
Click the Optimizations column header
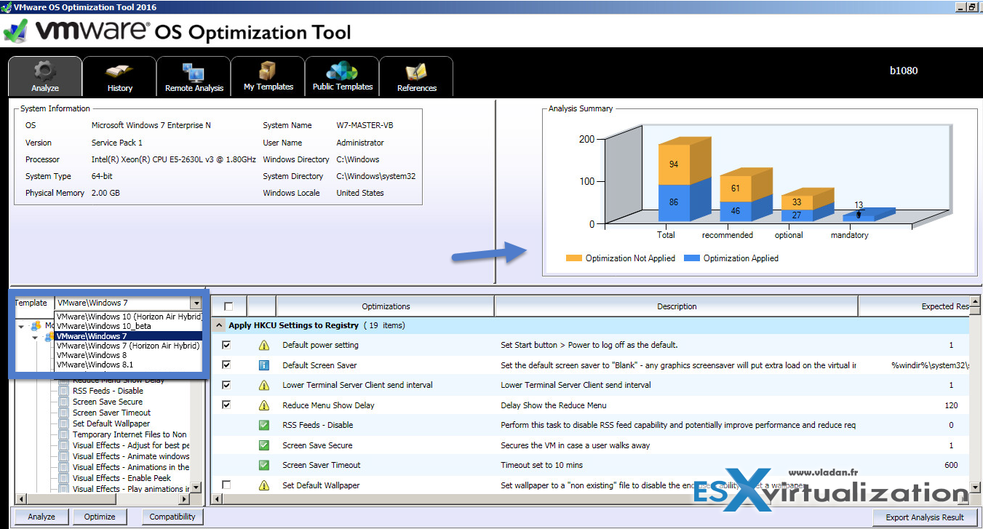[386, 306]
